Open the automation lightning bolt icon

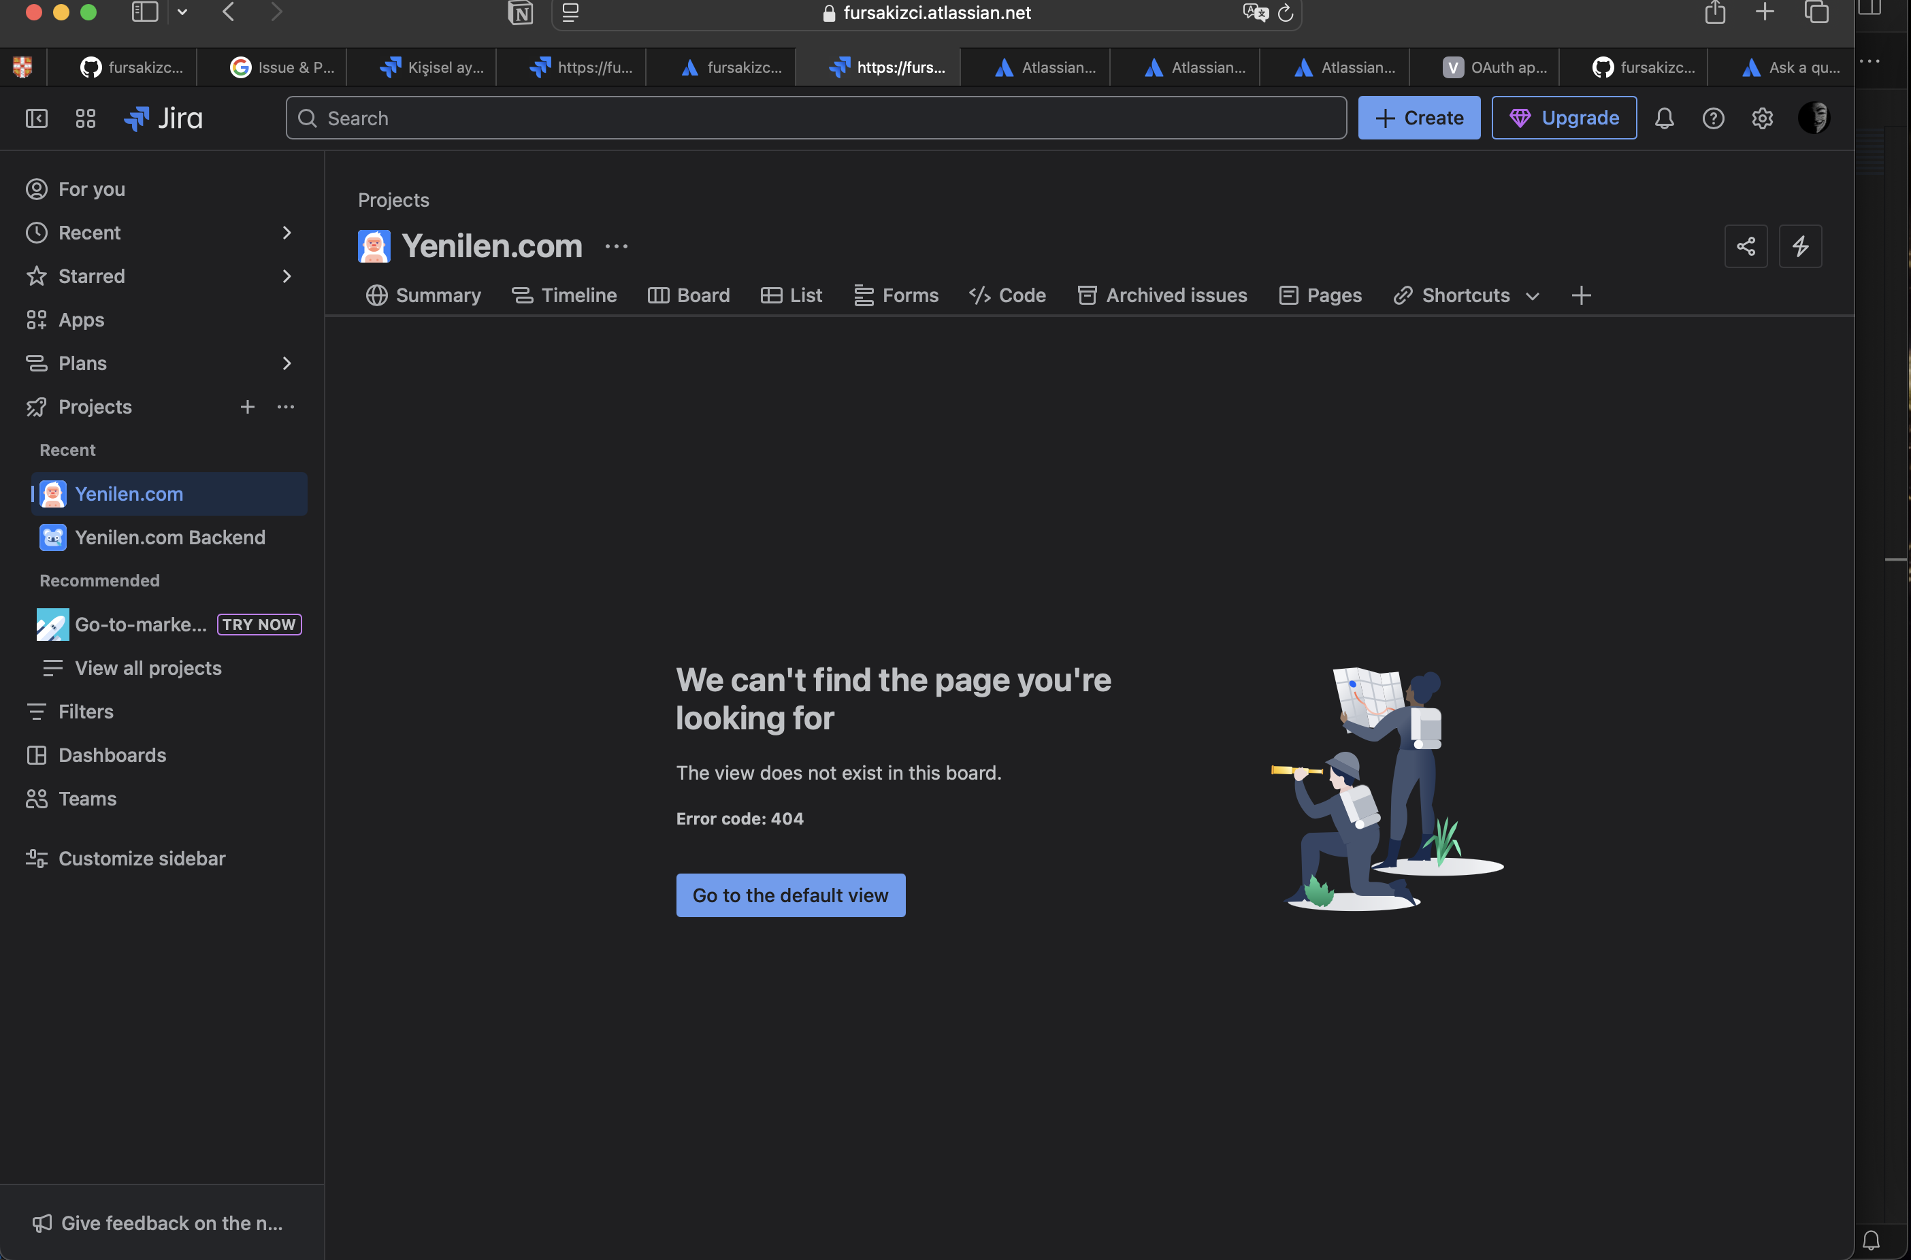pos(1800,246)
